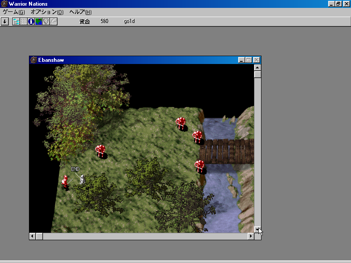Viewport: 351px width, 263px height.
Task: Select red soldier at bridge's lower edge
Action: click(200, 167)
